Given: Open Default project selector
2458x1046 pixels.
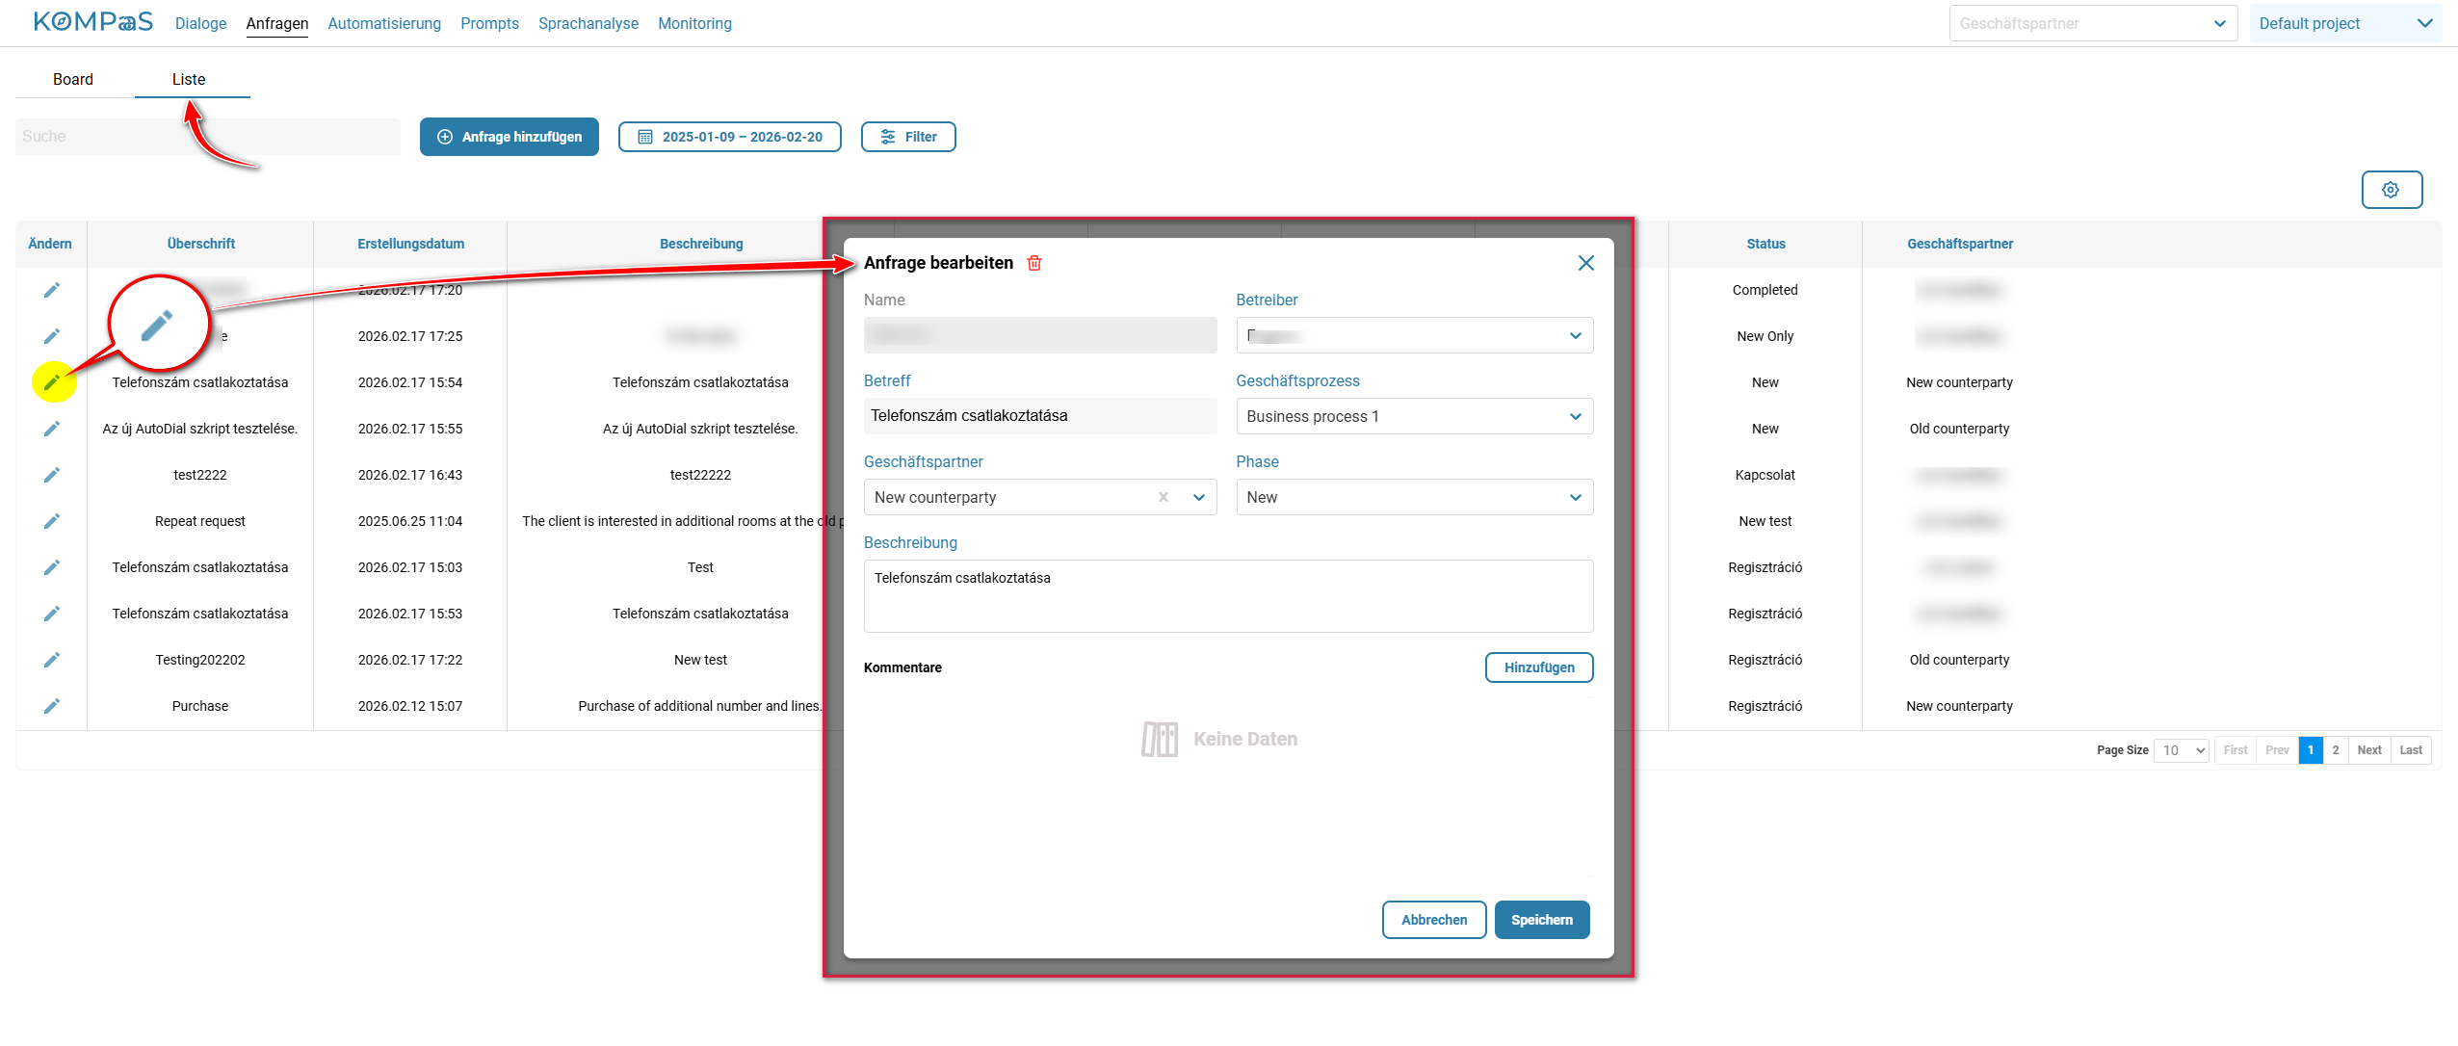Looking at the screenshot, I should (x=2344, y=23).
